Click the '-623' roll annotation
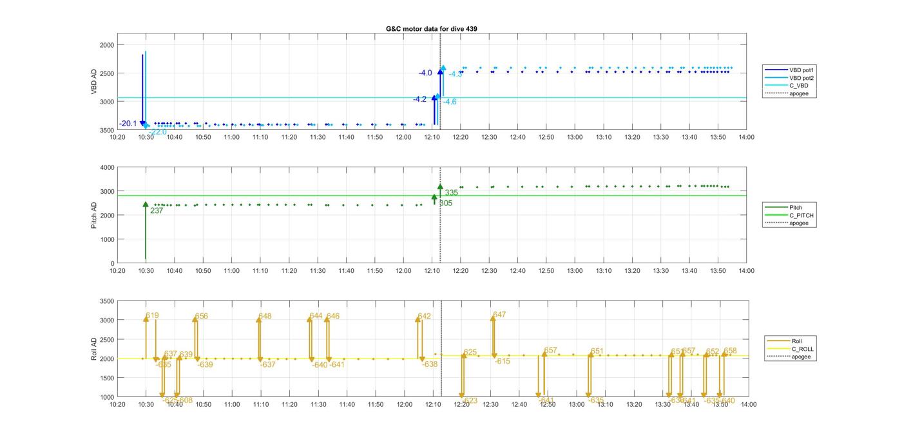Image resolution: width=902 pixels, height=446 pixels. click(x=470, y=400)
